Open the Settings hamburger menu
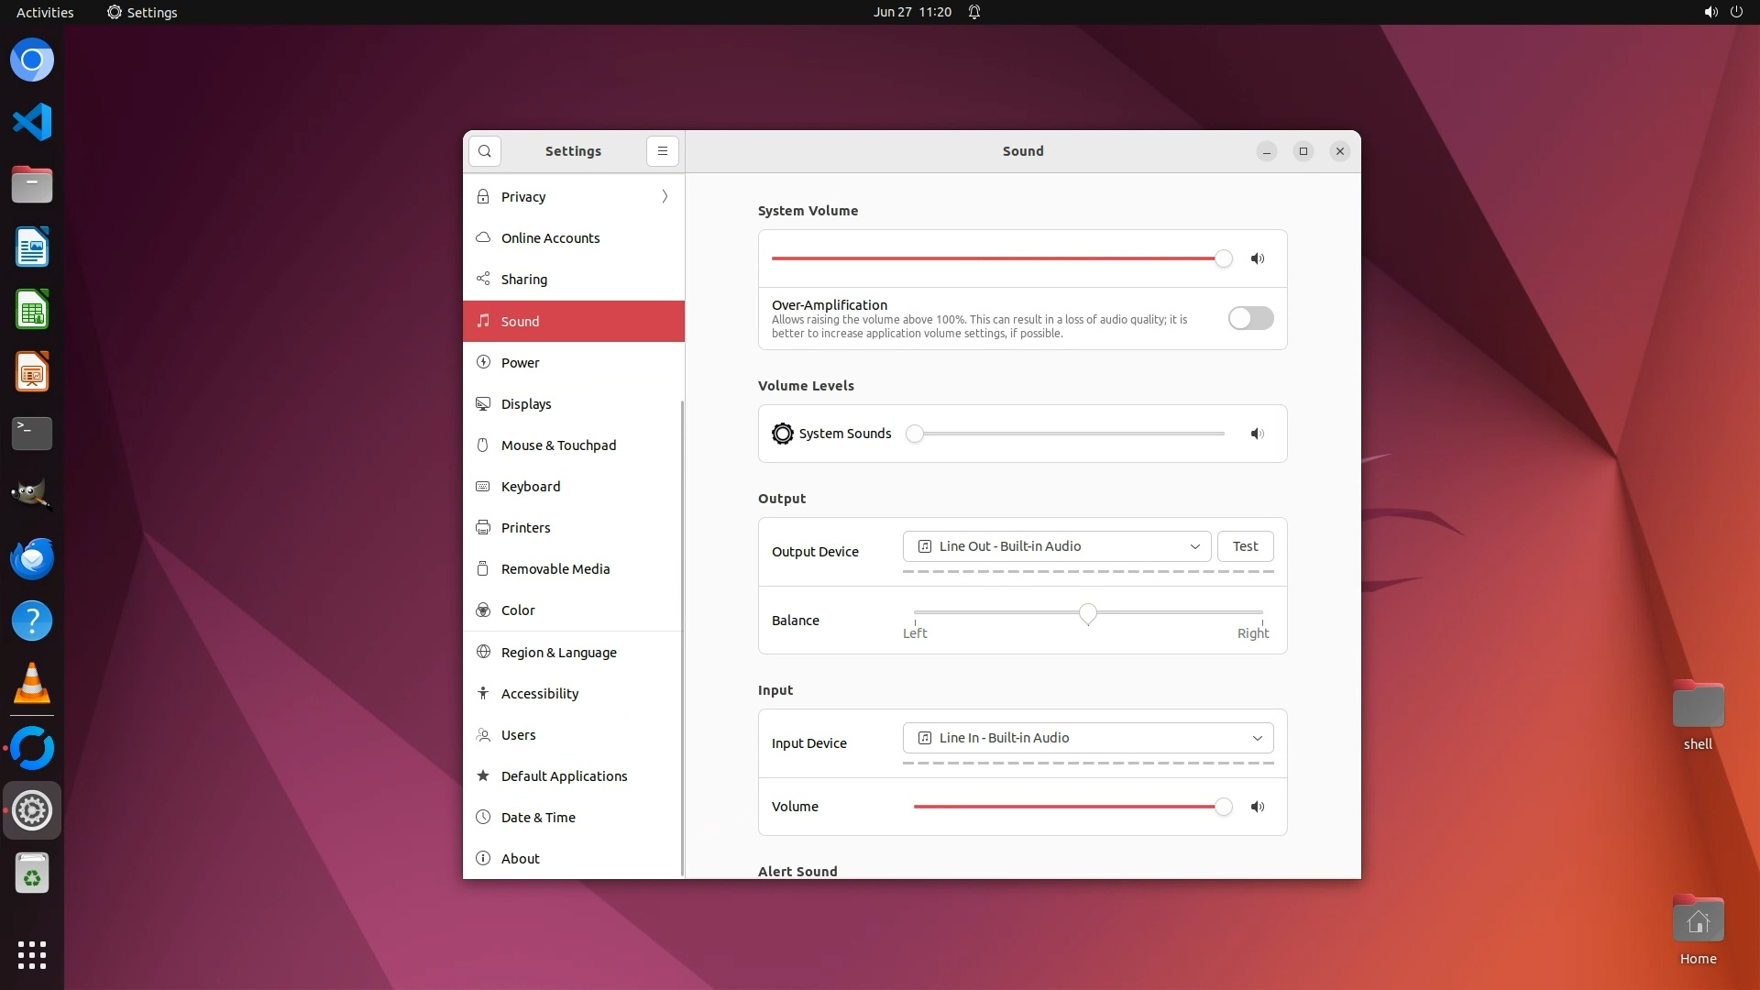The height and width of the screenshot is (990, 1760). click(x=662, y=151)
